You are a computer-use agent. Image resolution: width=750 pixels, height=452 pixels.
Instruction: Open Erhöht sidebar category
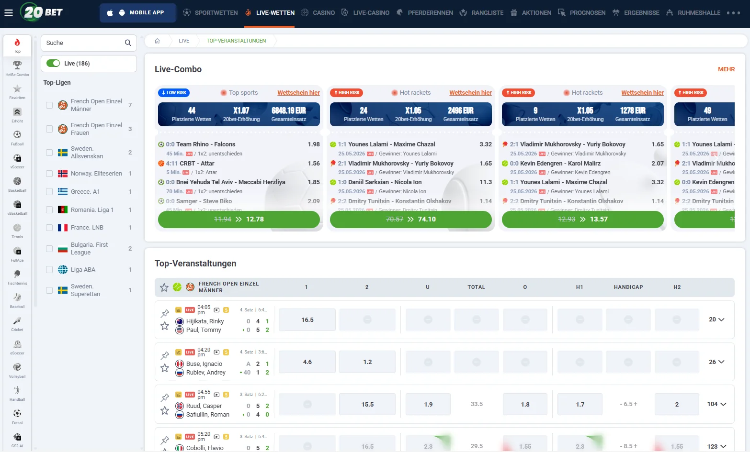17,115
